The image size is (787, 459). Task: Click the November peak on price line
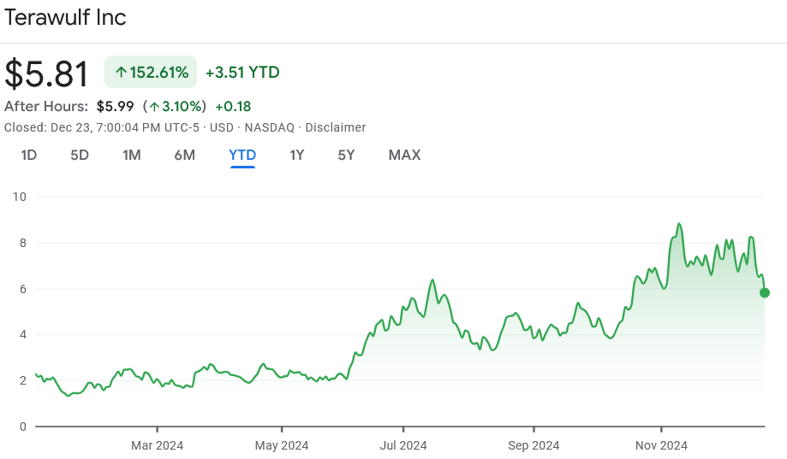[x=679, y=223]
